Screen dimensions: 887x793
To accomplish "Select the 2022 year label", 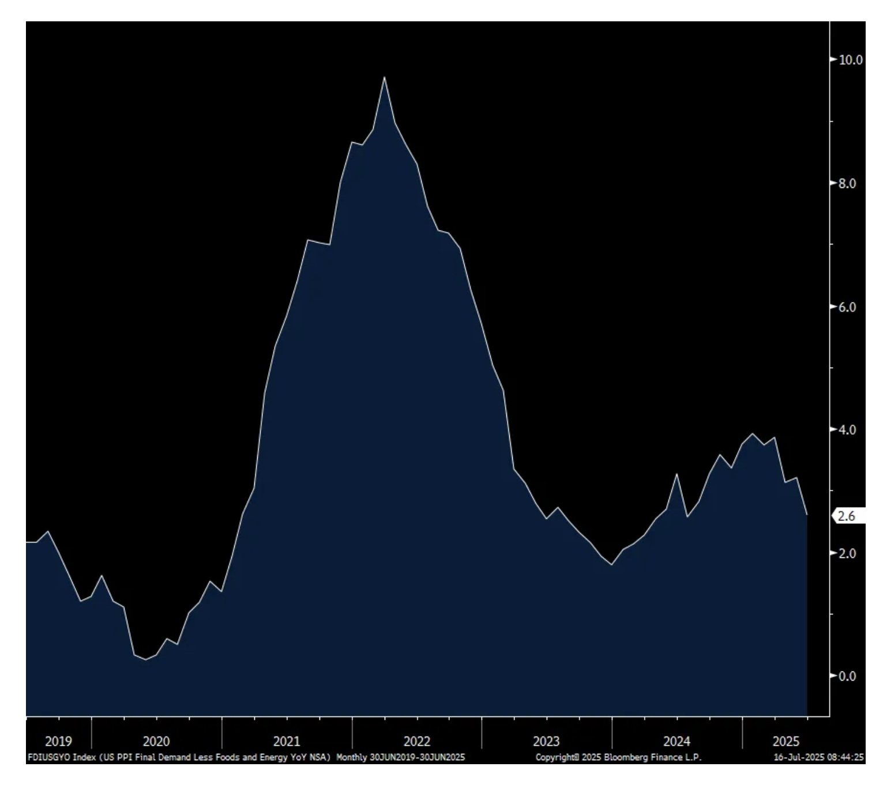I will [416, 741].
